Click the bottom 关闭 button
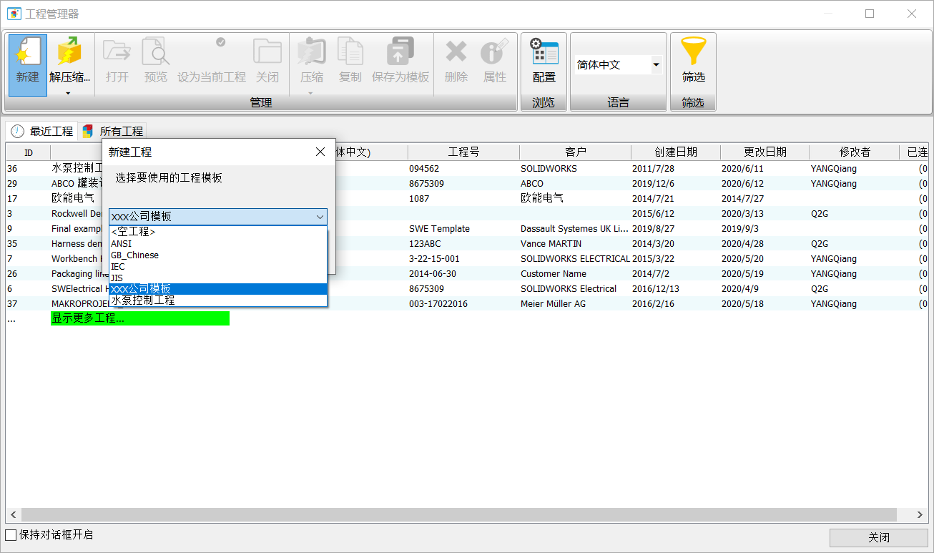 pos(879,538)
